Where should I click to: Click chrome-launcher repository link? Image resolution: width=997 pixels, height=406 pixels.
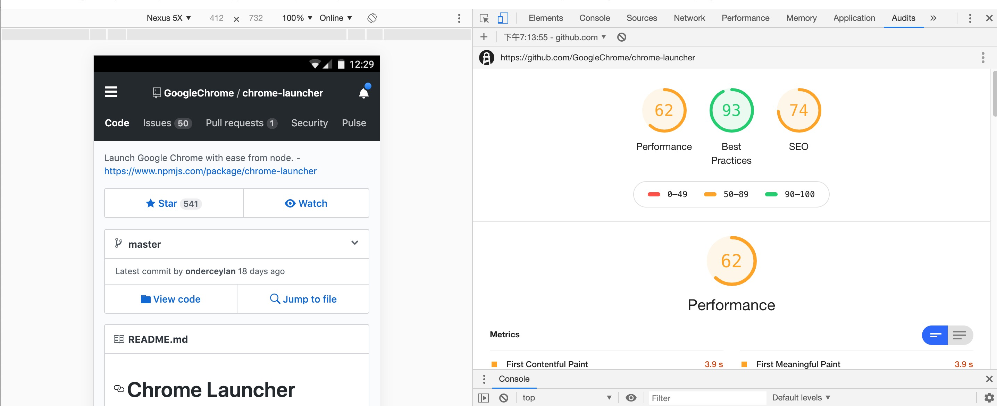pyautogui.click(x=283, y=93)
